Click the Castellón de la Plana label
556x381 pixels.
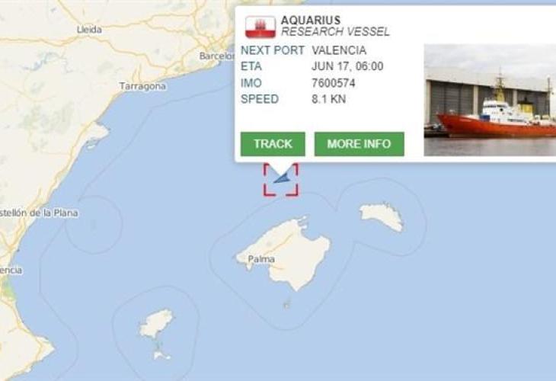[38, 213]
